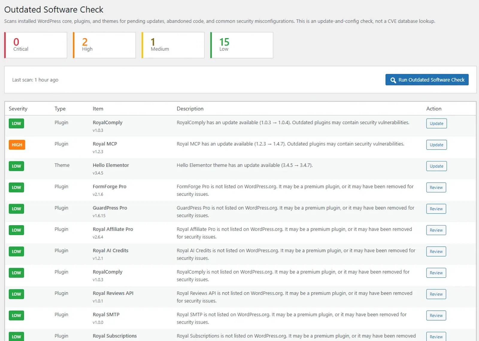Update the Royal MCP plugin

[436, 145]
